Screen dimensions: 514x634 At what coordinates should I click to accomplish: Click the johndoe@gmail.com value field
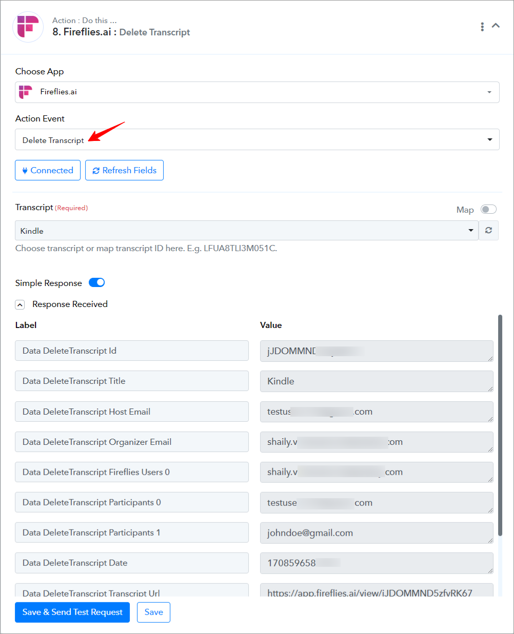click(x=377, y=533)
